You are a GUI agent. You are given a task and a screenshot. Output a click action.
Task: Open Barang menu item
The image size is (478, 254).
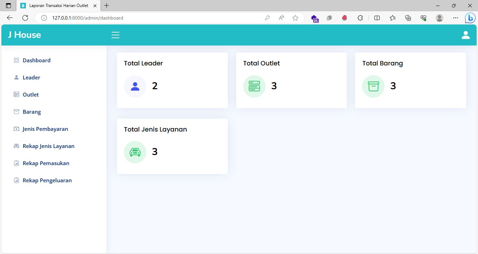(31, 112)
